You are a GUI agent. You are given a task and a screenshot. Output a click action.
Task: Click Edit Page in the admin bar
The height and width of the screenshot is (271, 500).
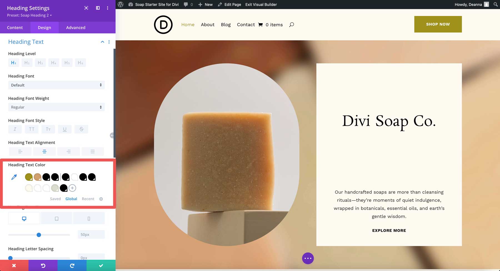pyautogui.click(x=229, y=4)
